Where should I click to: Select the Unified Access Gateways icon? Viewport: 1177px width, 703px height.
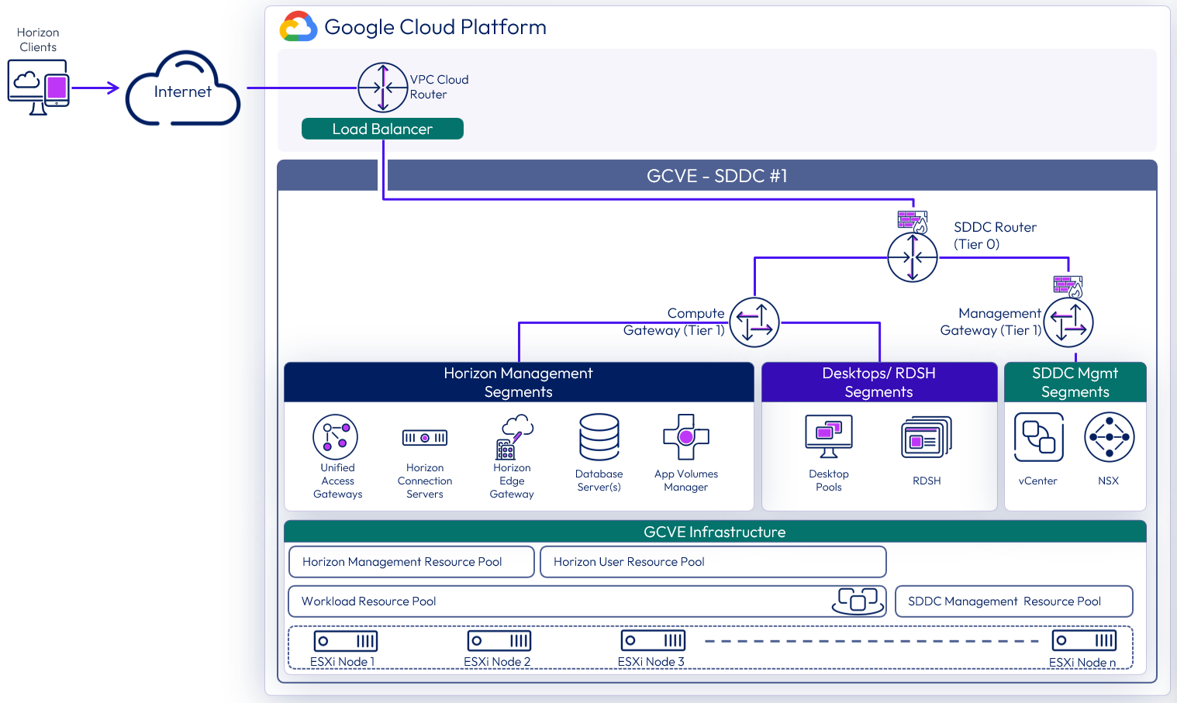[x=335, y=436]
